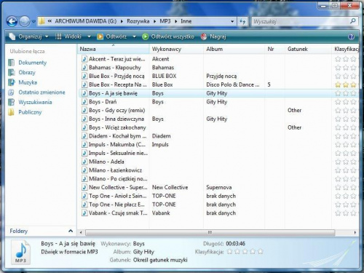Rate Akcent track with first star

tap(338, 59)
